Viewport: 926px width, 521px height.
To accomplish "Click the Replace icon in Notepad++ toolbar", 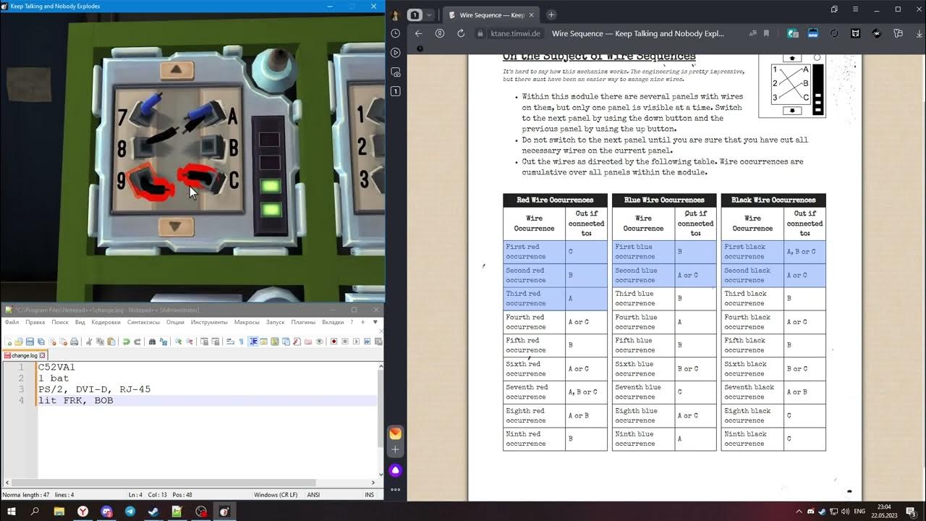I will [163, 342].
